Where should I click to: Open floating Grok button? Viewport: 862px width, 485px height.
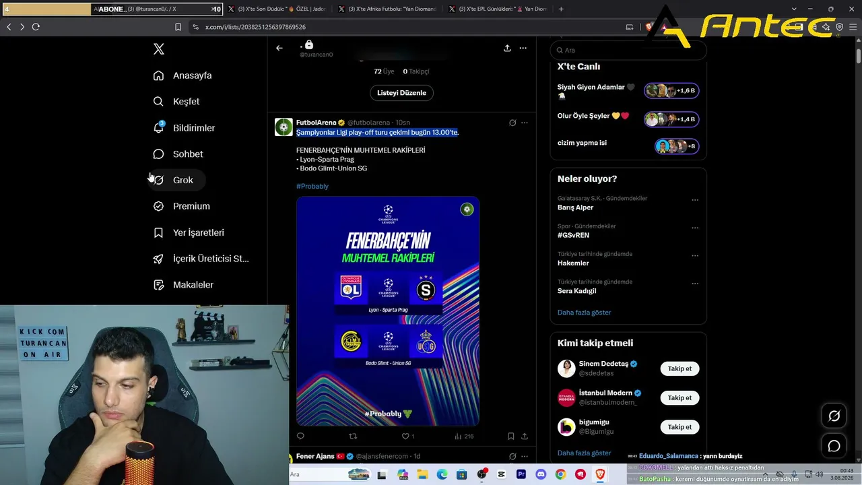834,416
